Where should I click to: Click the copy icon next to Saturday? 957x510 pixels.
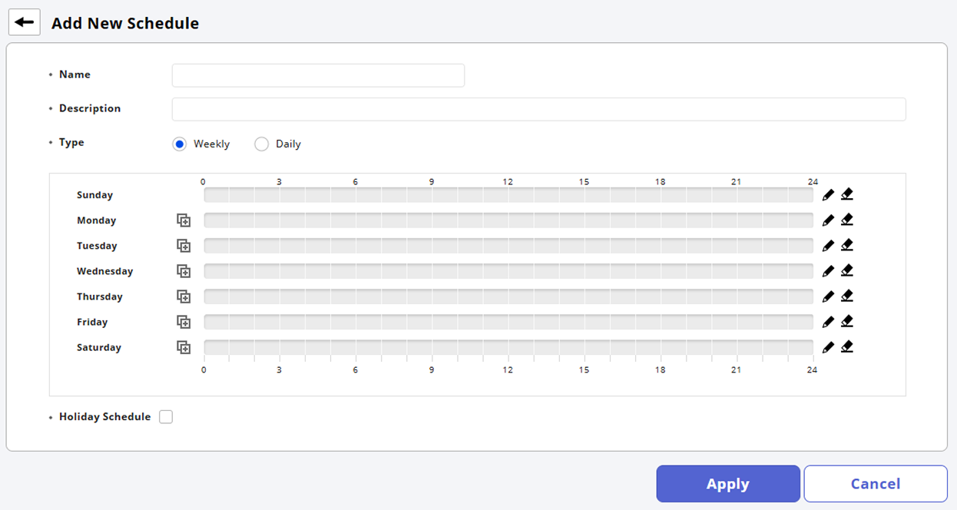pos(184,347)
